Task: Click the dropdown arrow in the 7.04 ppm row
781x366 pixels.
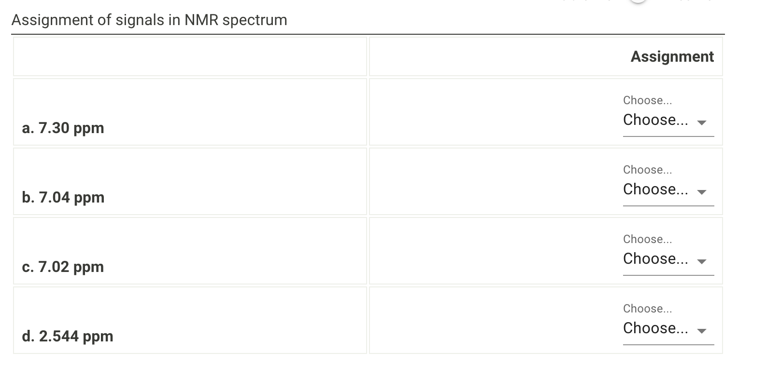Action: (702, 192)
